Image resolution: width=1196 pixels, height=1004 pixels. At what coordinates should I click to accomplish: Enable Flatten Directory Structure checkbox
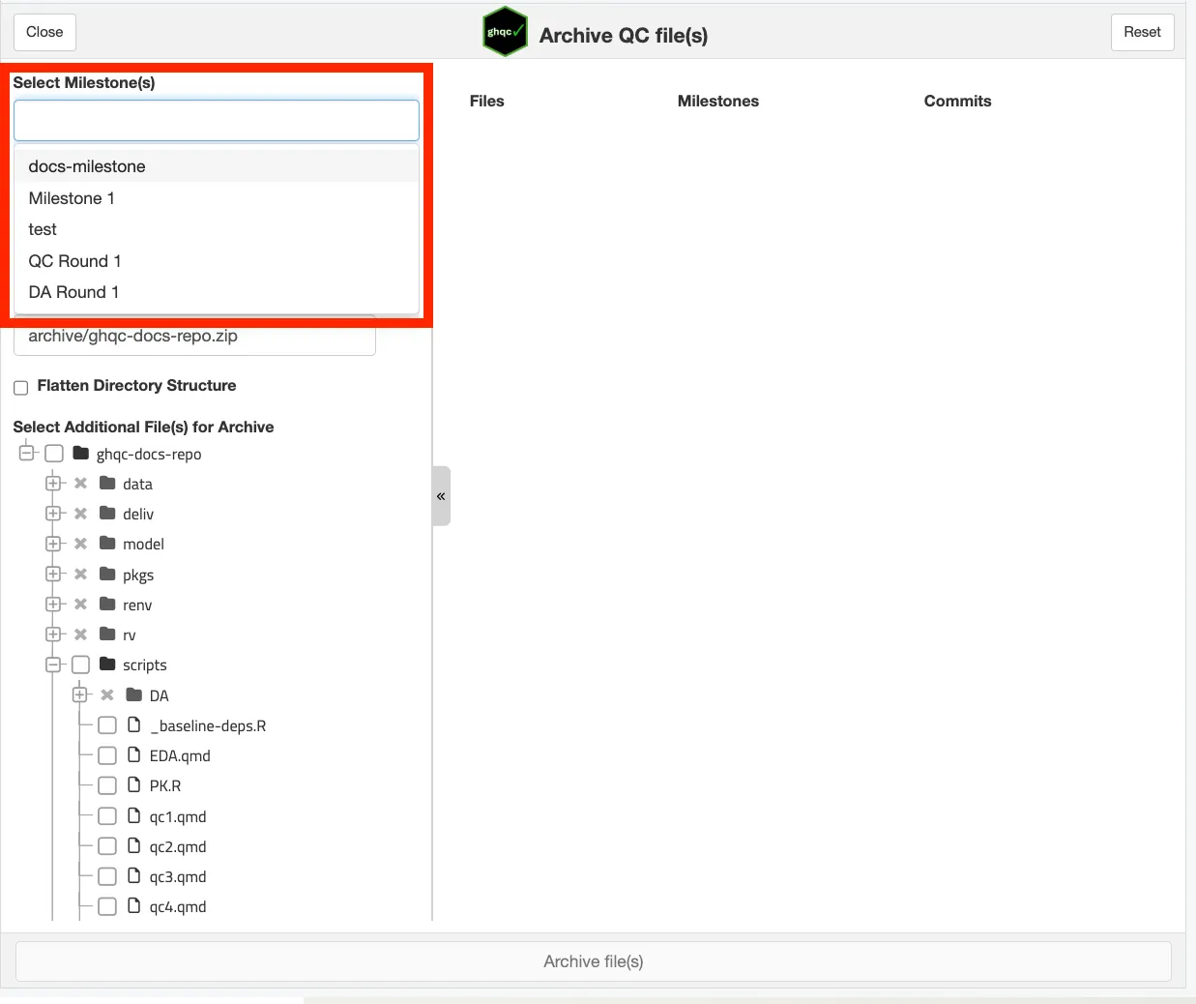[21, 387]
